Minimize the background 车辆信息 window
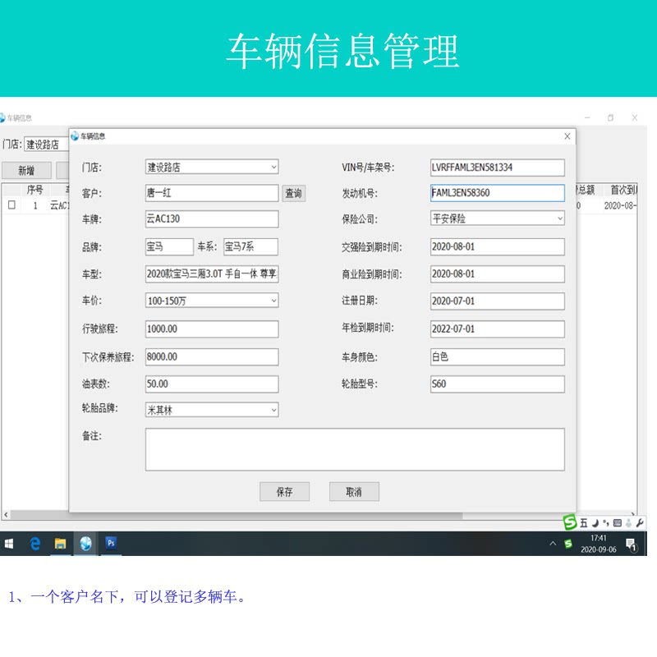Image resolution: width=657 pixels, height=657 pixels. (587, 117)
